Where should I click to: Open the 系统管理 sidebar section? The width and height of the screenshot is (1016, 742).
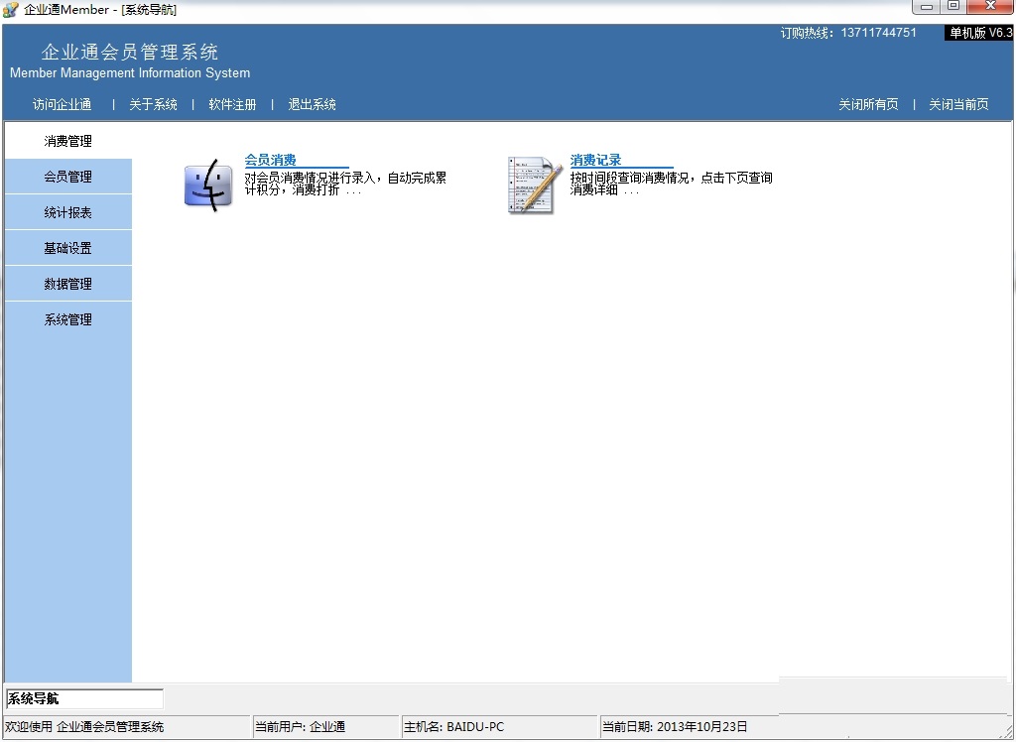(x=67, y=318)
